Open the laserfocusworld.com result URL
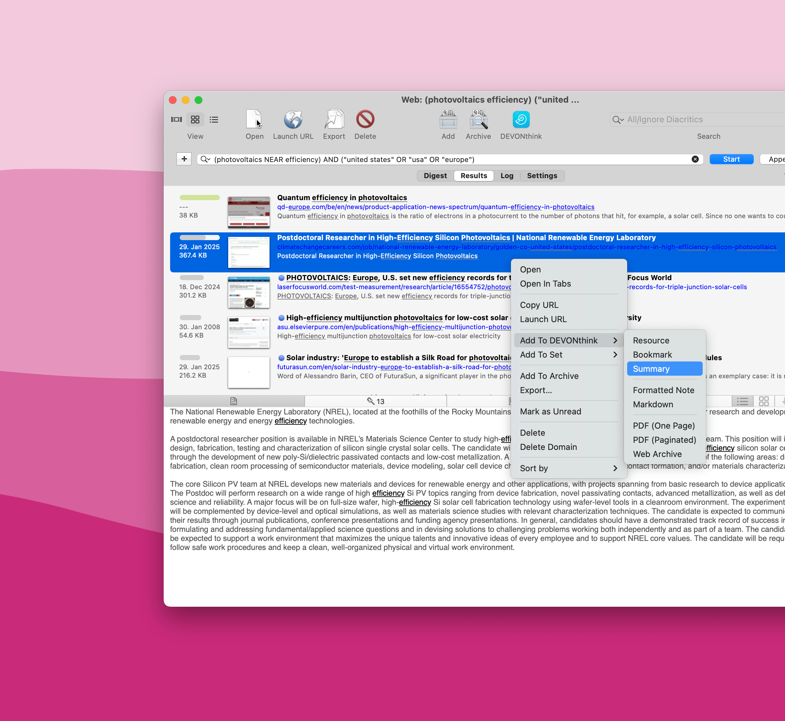Image resolution: width=785 pixels, height=721 pixels. [x=394, y=287]
